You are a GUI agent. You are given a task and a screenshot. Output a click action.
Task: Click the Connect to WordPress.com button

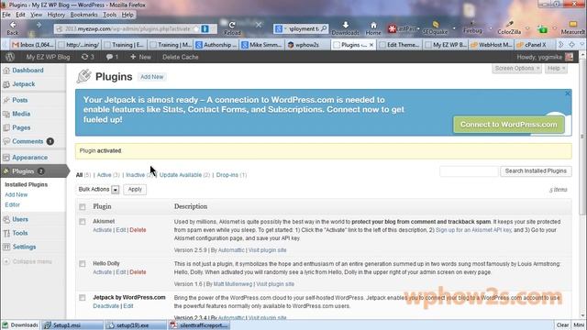[x=509, y=125]
